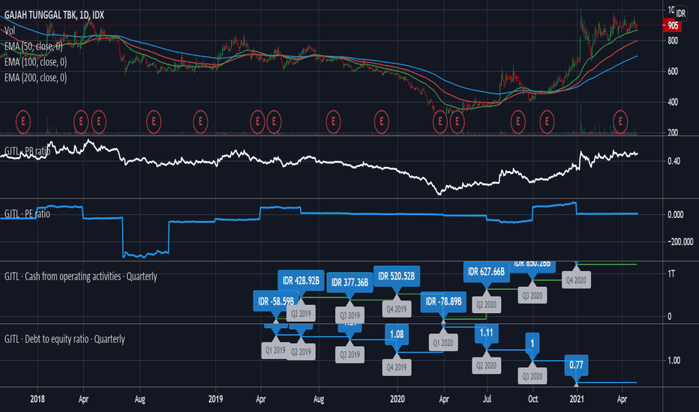Click the 2019 label on time axis
The image size is (699, 412).
[215, 399]
